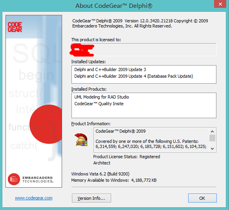Click the Installed Products label
The height and width of the screenshot is (210, 229).
89,89
